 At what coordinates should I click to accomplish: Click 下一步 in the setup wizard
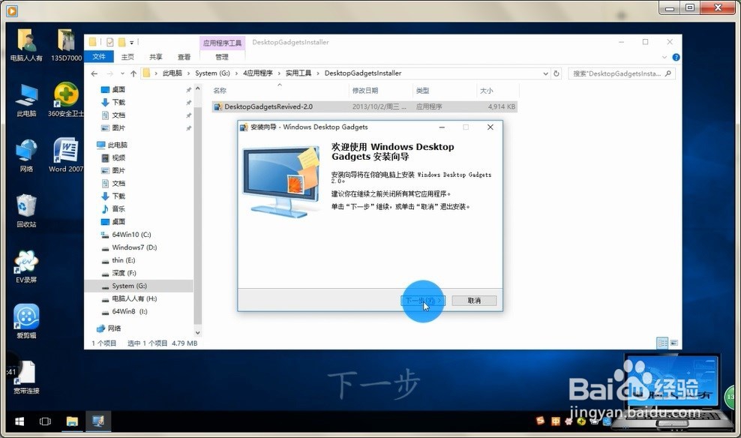pyautogui.click(x=424, y=301)
